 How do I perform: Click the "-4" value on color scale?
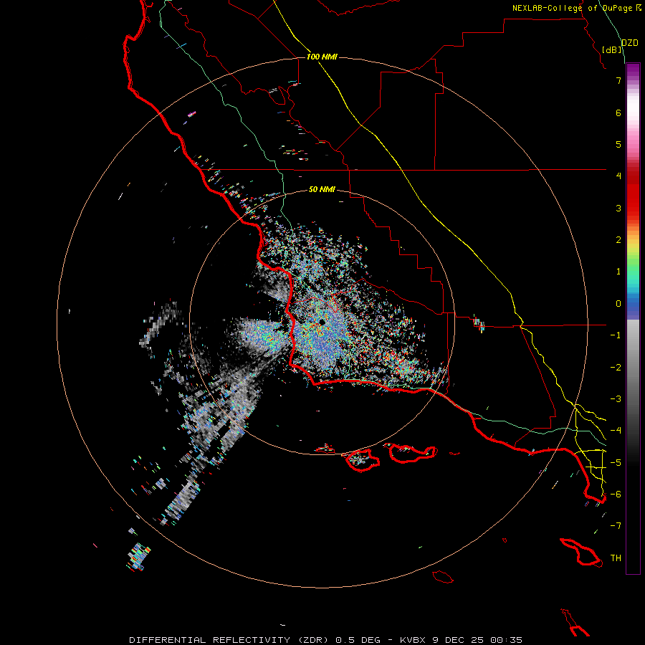pyautogui.click(x=616, y=430)
